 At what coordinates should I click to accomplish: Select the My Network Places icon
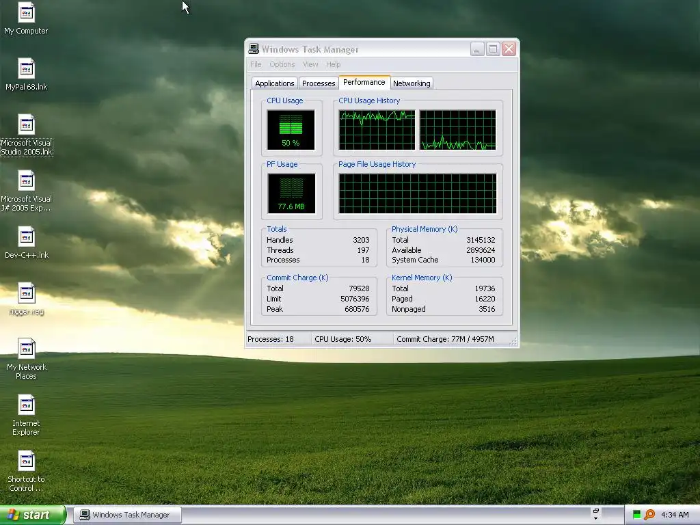pos(27,360)
